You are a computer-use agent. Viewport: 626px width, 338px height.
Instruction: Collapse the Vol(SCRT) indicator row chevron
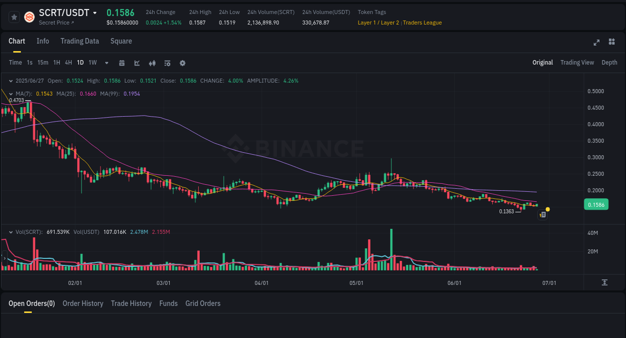point(11,232)
